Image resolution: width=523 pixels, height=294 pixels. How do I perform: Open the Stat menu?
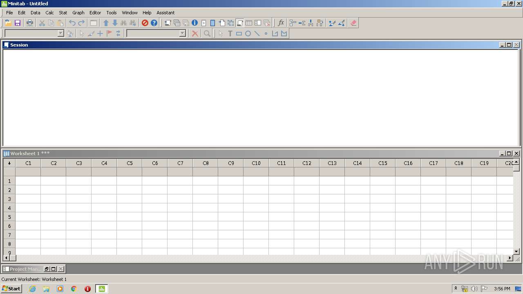click(63, 13)
